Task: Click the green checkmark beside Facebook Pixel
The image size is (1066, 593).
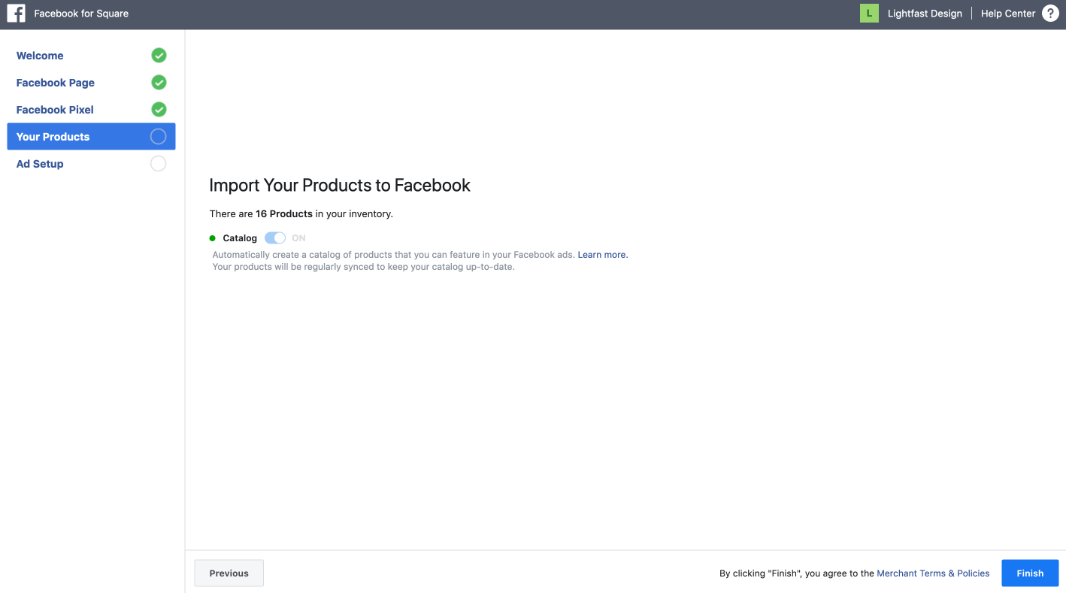Action: tap(159, 109)
